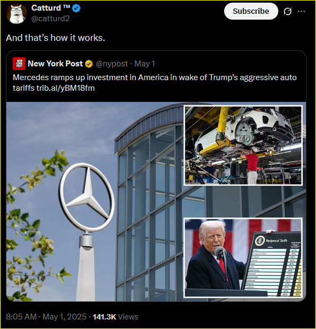316x329 pixels.
Task: Open the three-dot more options menu
Action: point(301,11)
